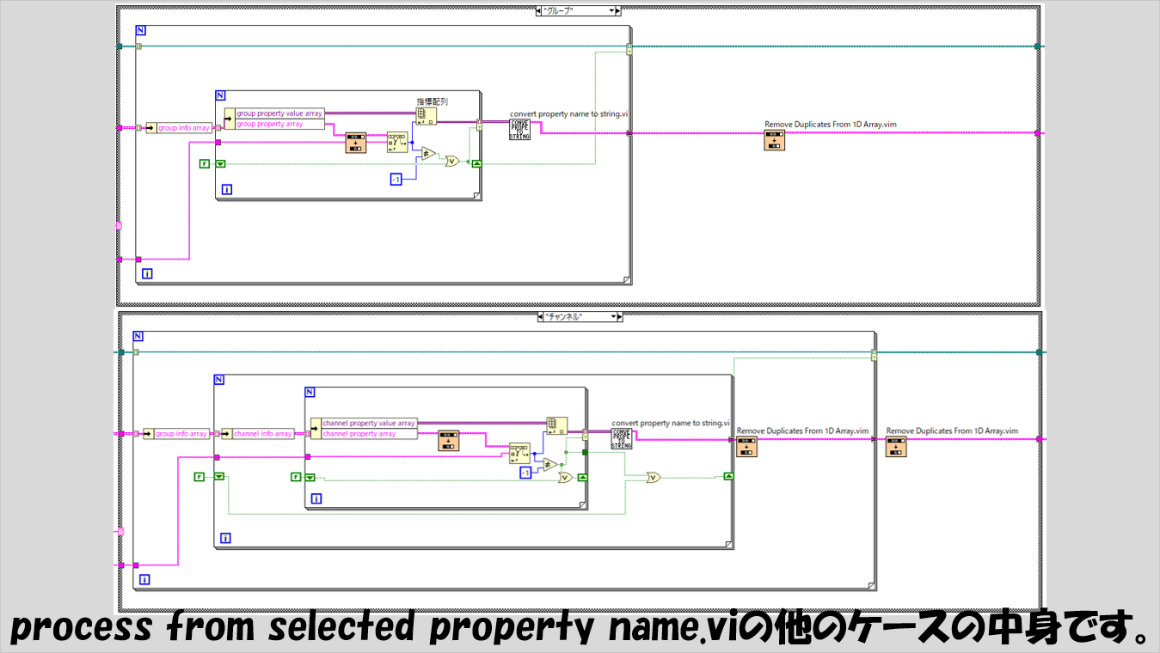Select convert property name to string.vi in グループ case
Image resolution: width=1160 pixels, height=653 pixels.
(x=520, y=129)
